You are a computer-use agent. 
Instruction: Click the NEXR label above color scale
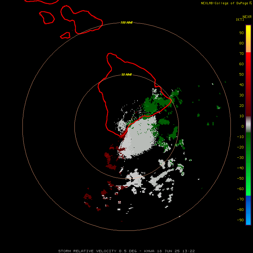(247, 17)
